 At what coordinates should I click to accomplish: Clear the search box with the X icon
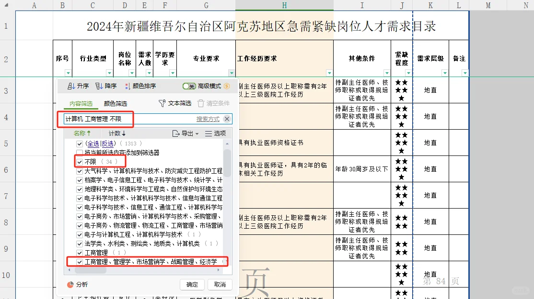pos(227,119)
